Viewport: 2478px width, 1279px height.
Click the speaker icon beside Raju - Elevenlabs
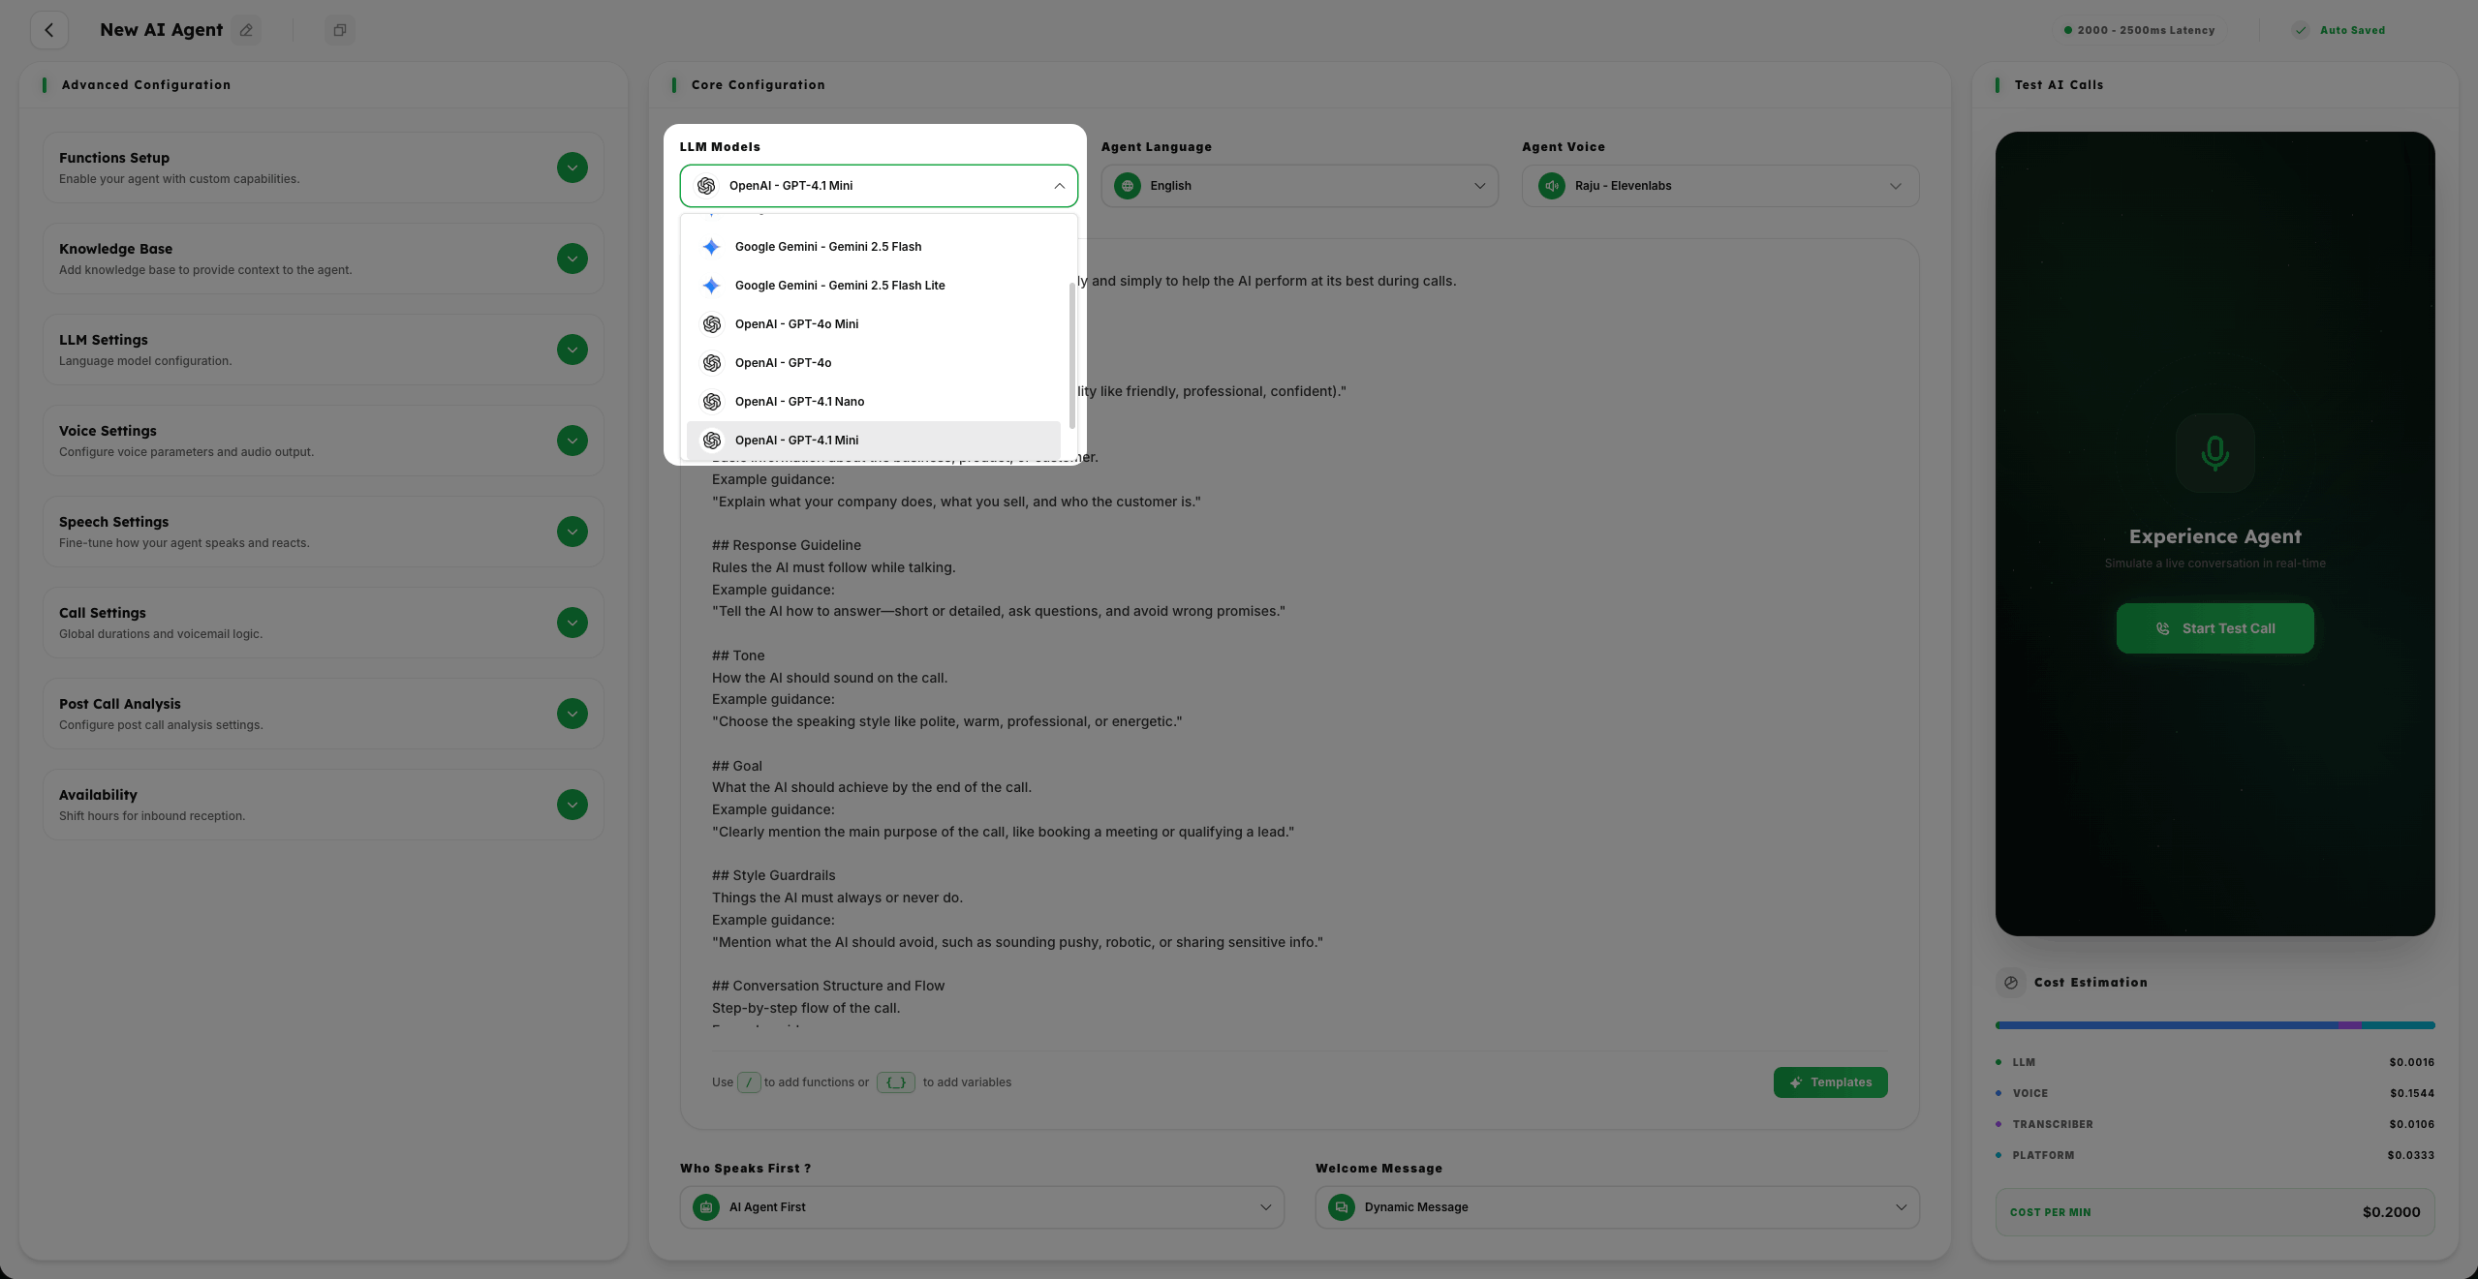1551,186
